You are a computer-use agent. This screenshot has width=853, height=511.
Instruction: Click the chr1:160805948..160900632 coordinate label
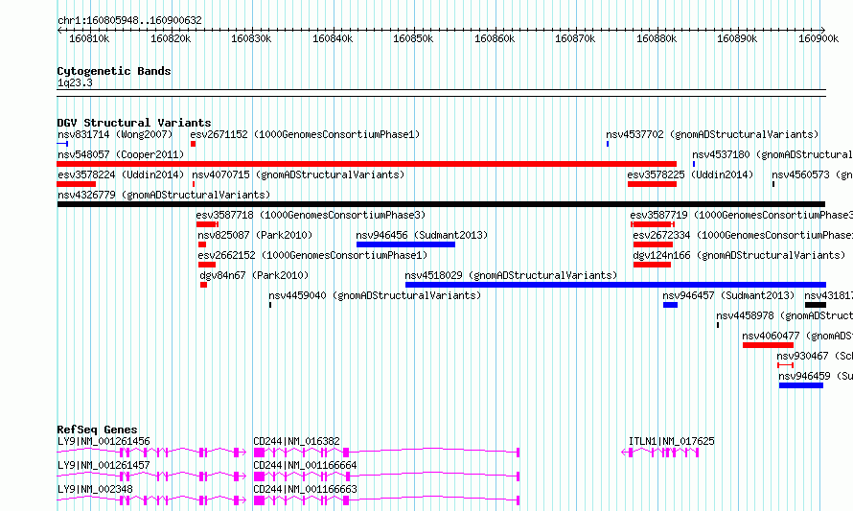point(129,20)
